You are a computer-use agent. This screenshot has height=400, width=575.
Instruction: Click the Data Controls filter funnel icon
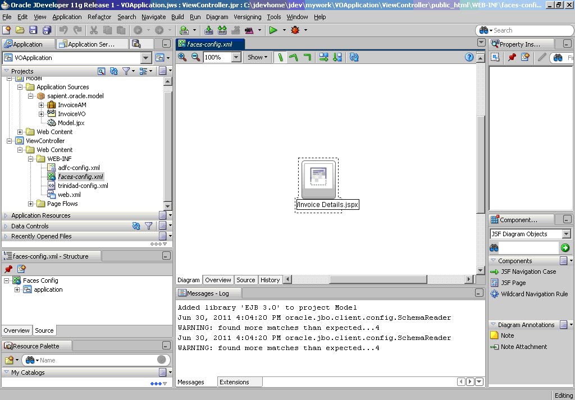coord(148,226)
